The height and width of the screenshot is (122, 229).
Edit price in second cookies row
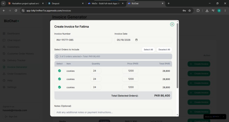(130, 79)
